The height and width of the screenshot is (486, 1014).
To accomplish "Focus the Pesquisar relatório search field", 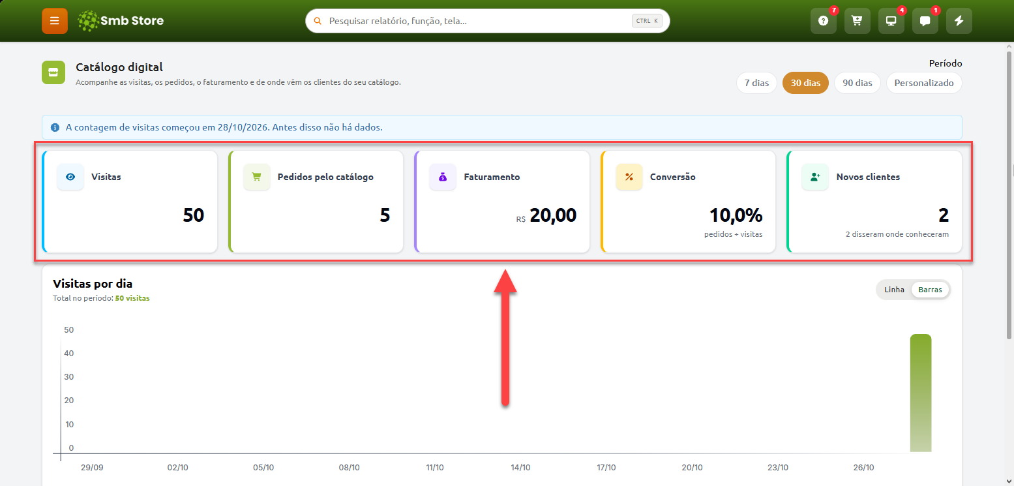I will click(488, 21).
